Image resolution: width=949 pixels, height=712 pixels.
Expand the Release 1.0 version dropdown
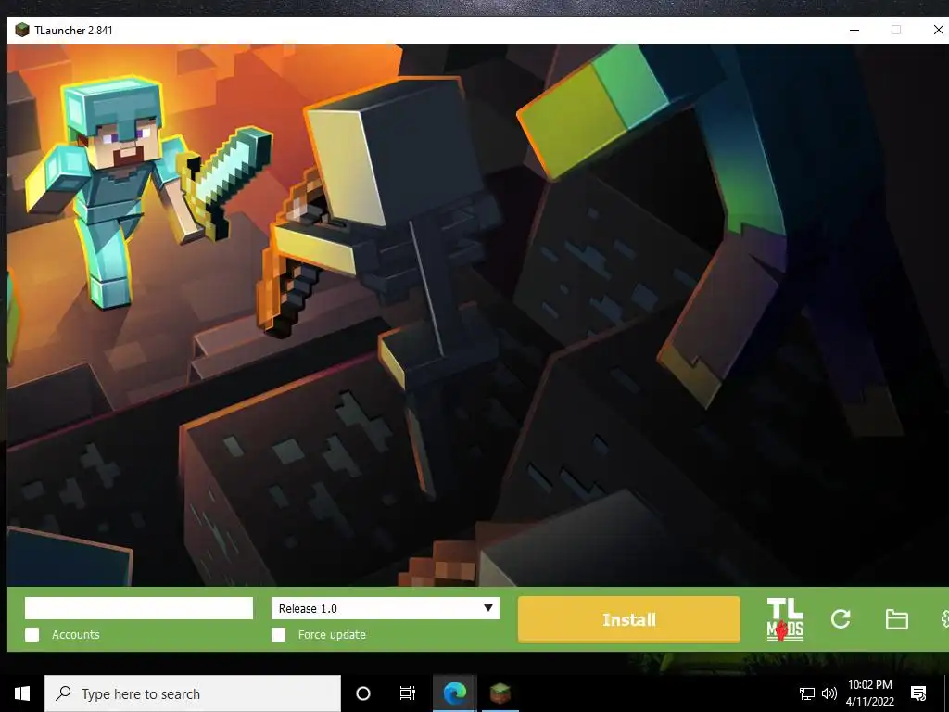click(386, 608)
